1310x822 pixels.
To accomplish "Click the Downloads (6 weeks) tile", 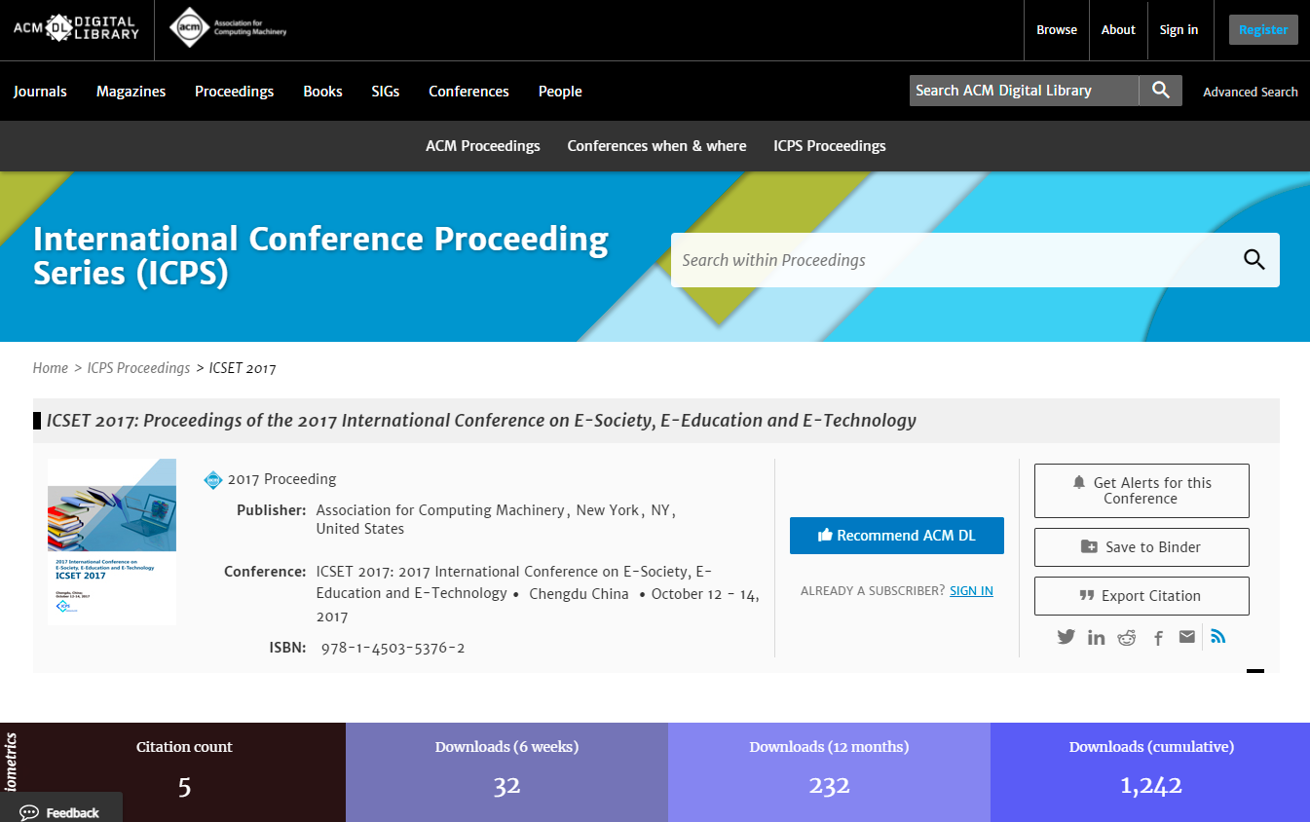I will click(x=506, y=772).
